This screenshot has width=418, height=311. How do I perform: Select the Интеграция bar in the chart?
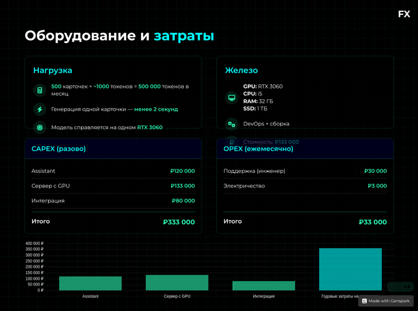click(263, 285)
